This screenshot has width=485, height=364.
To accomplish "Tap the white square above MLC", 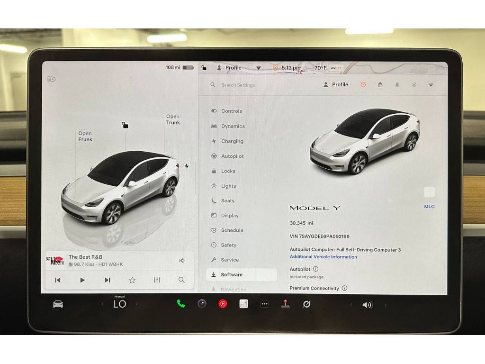I will pos(429,192).
